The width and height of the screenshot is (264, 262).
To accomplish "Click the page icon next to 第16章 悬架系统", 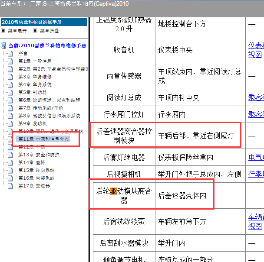I will pos(10,178).
